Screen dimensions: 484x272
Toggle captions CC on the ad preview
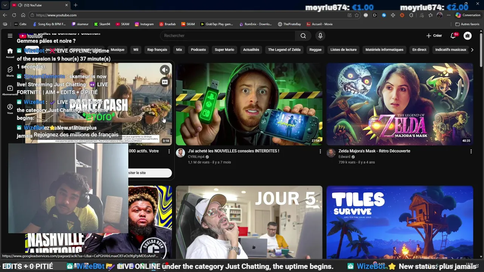pyautogui.click(x=165, y=82)
